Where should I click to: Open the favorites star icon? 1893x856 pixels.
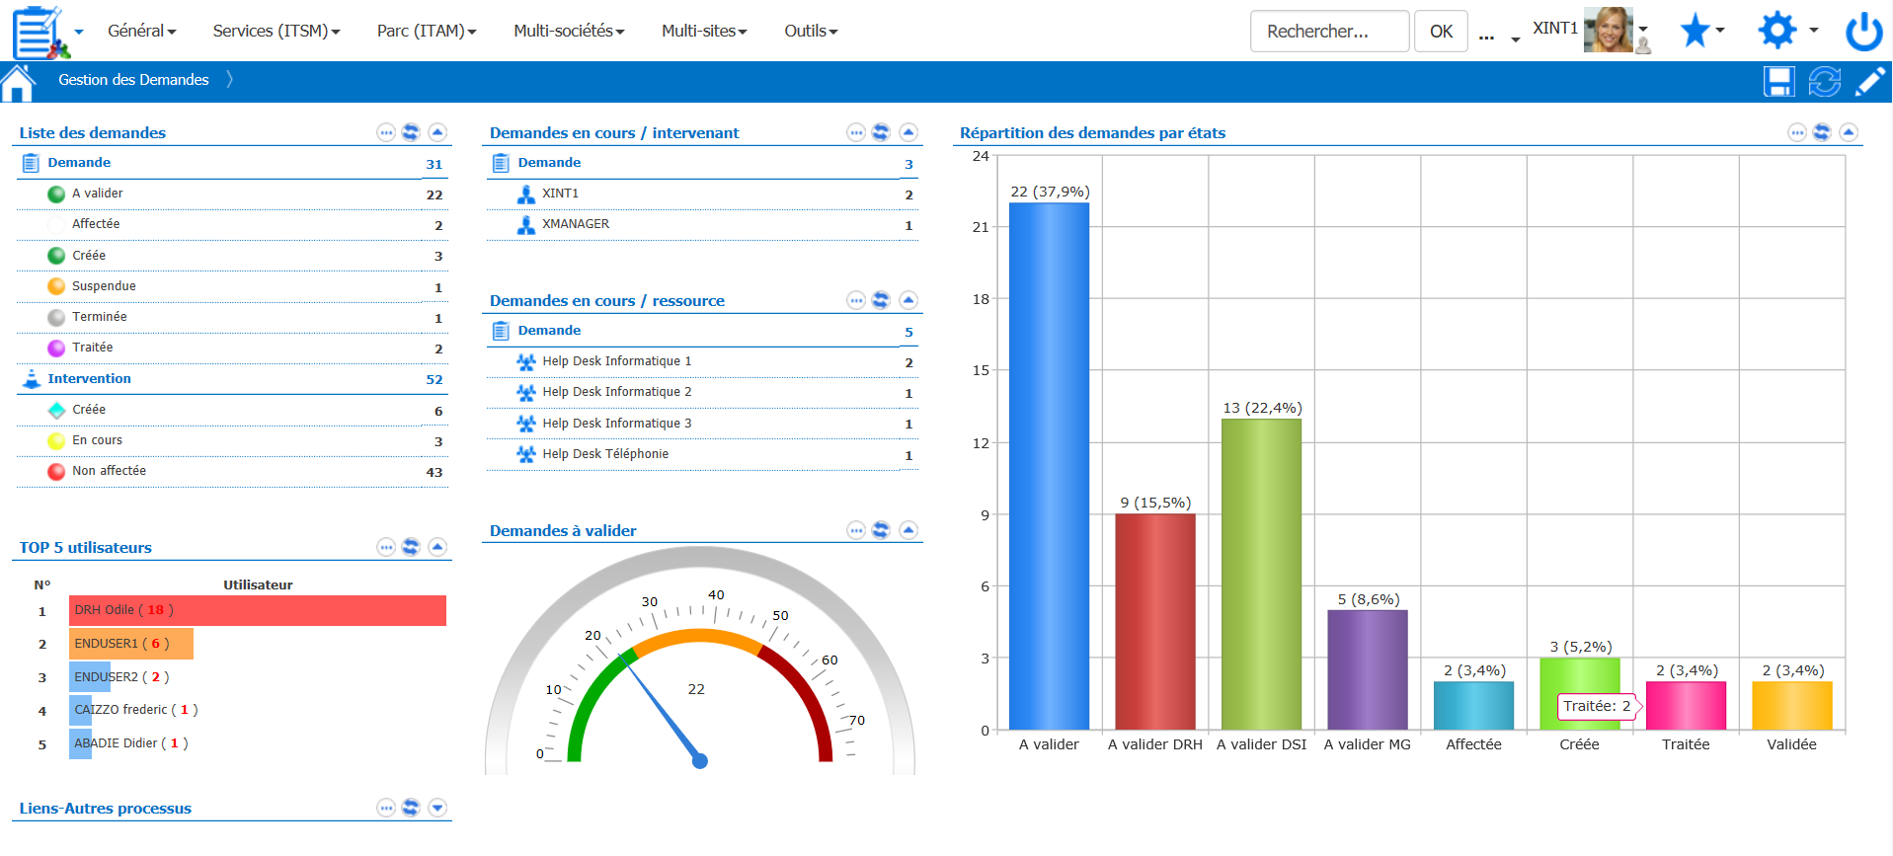[1695, 32]
